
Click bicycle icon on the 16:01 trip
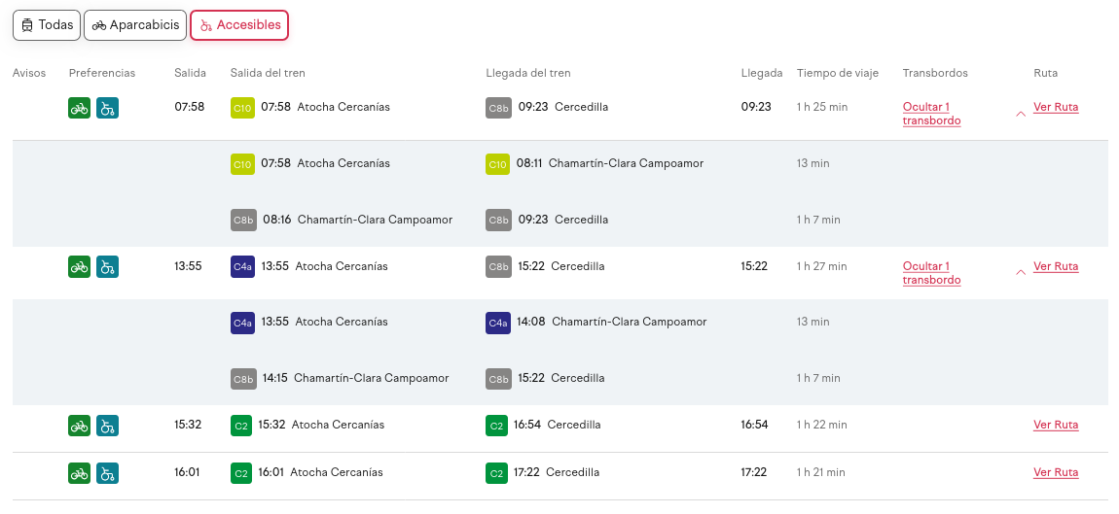tap(80, 473)
